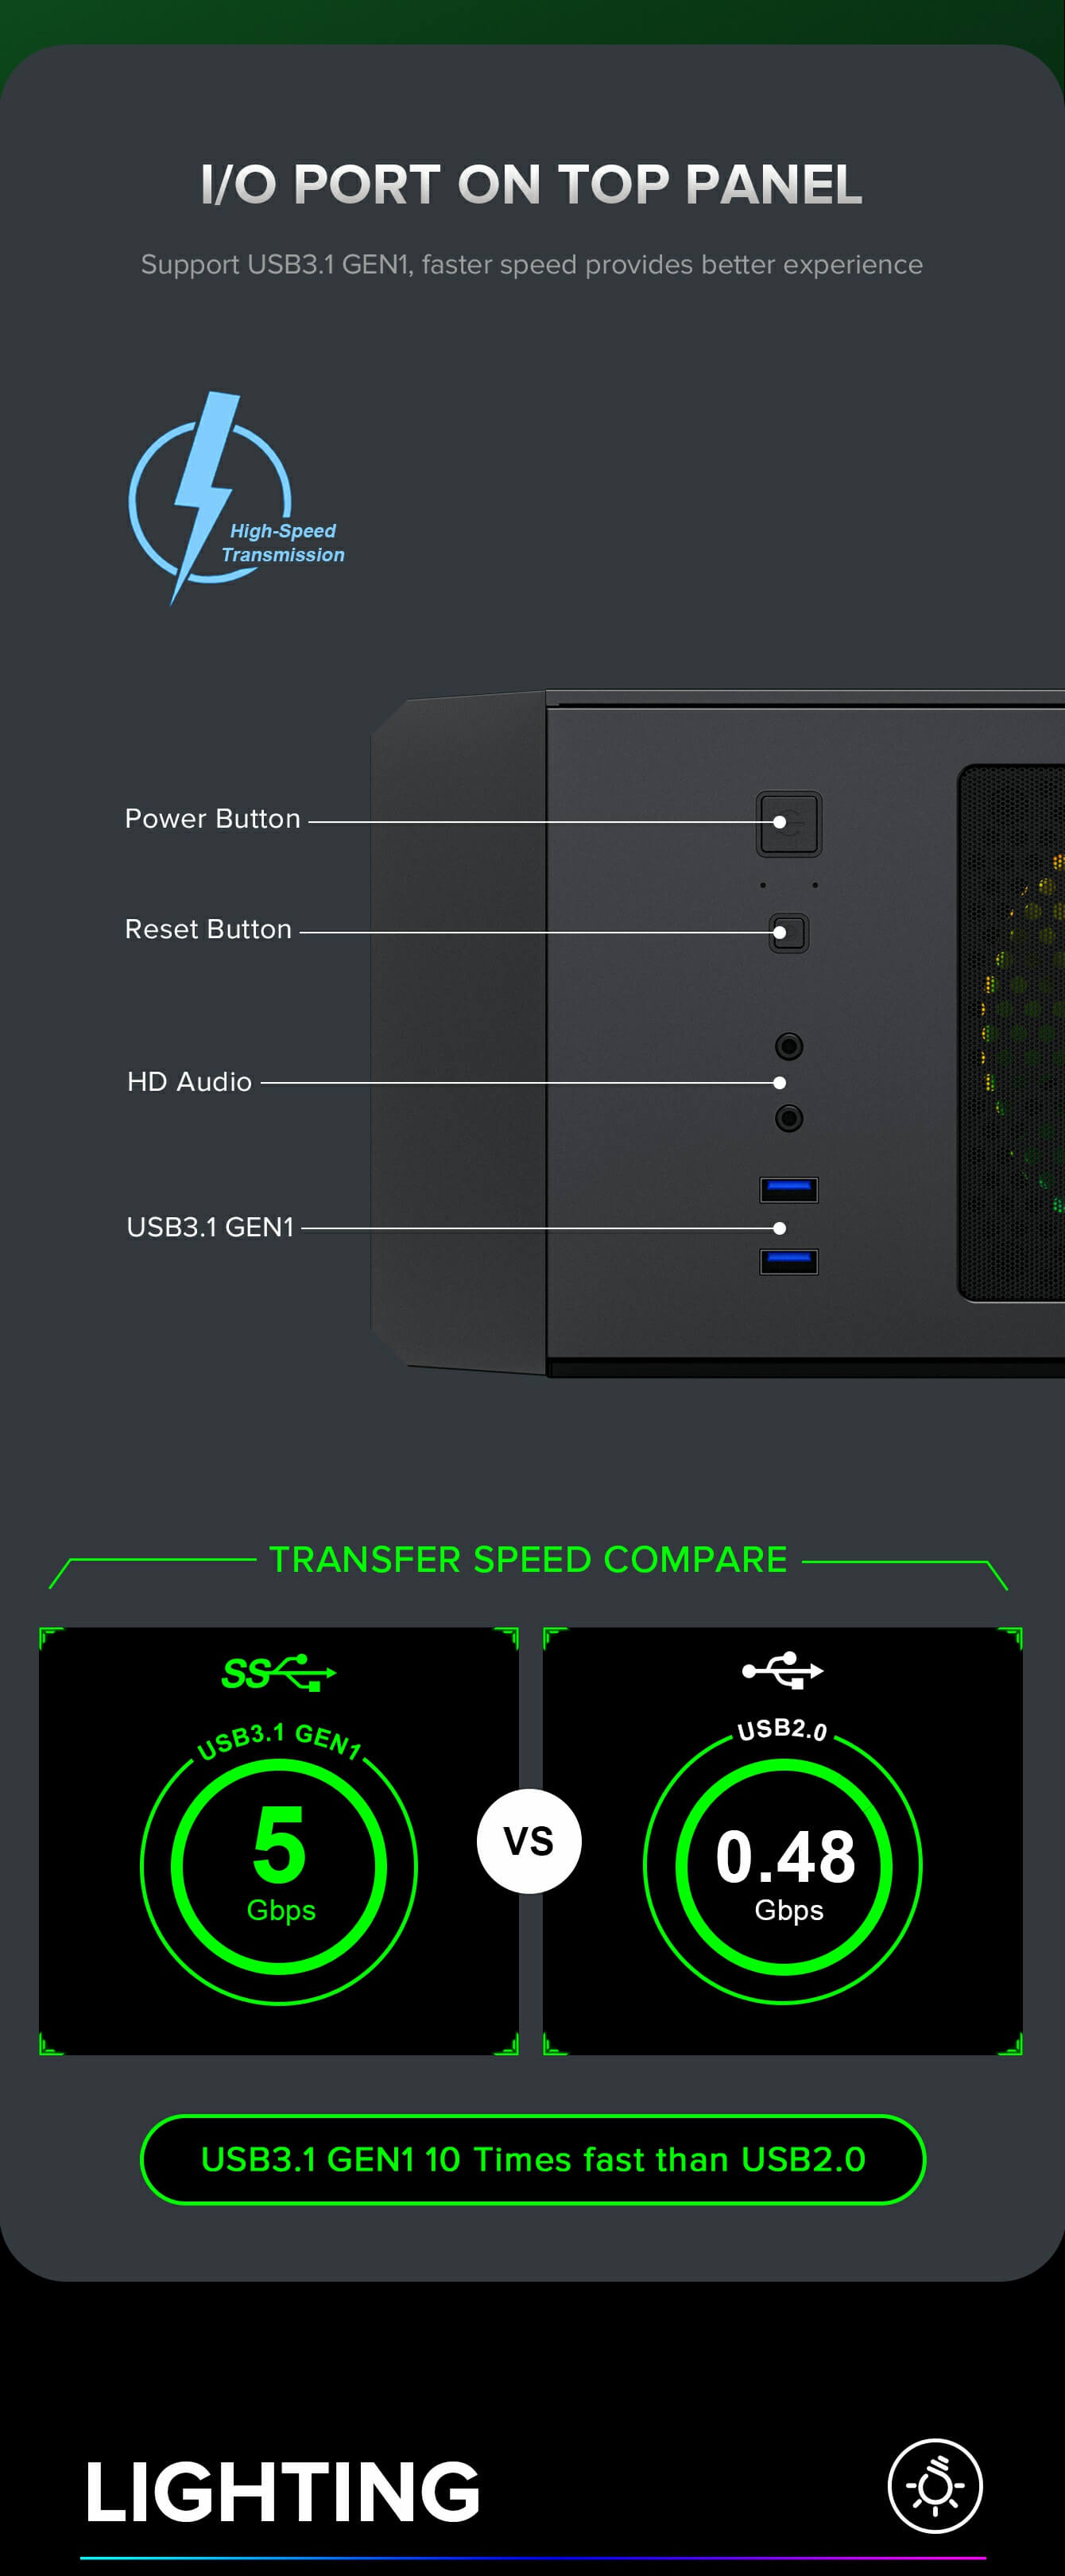Click the reset button on the case

click(789, 933)
